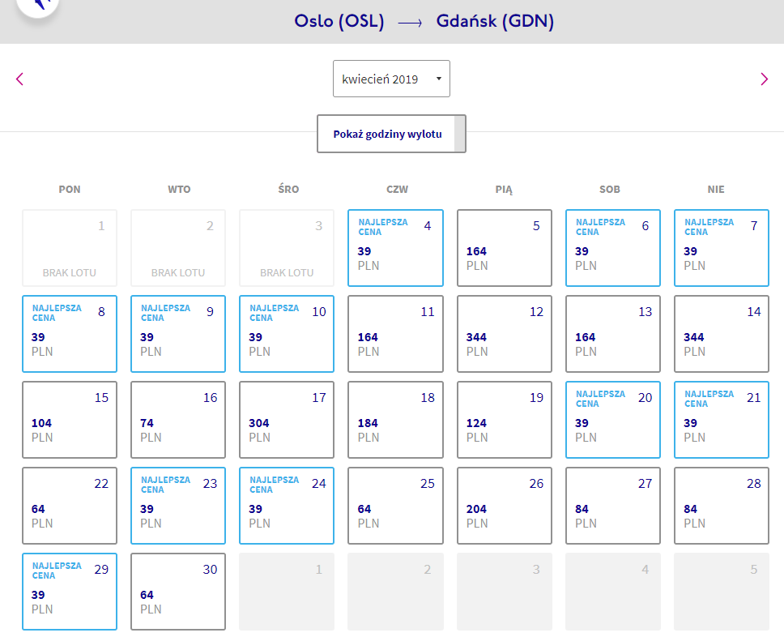
Task: Select April 30 flight for 64 PLN
Action: click(x=178, y=592)
